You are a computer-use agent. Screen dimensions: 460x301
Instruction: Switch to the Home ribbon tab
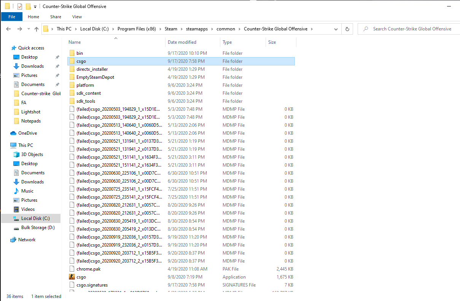[33, 17]
